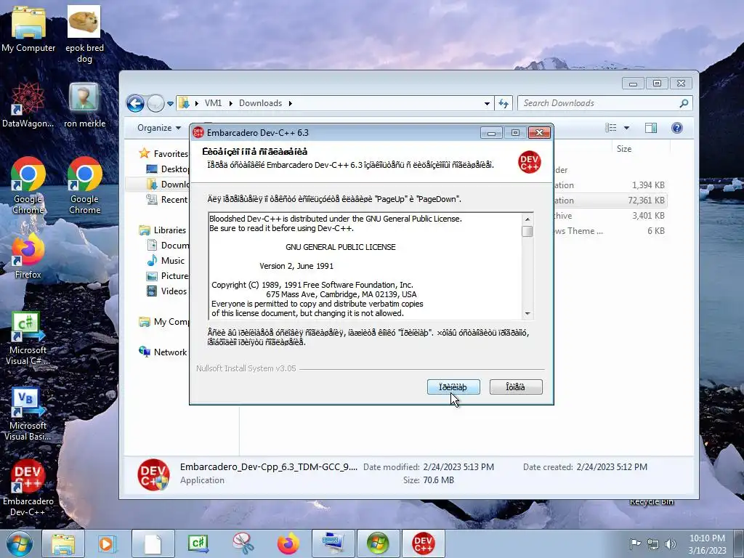744x558 pixels.
Task: Click the clock showing 10:10 PM
Action: pyautogui.click(x=707, y=538)
